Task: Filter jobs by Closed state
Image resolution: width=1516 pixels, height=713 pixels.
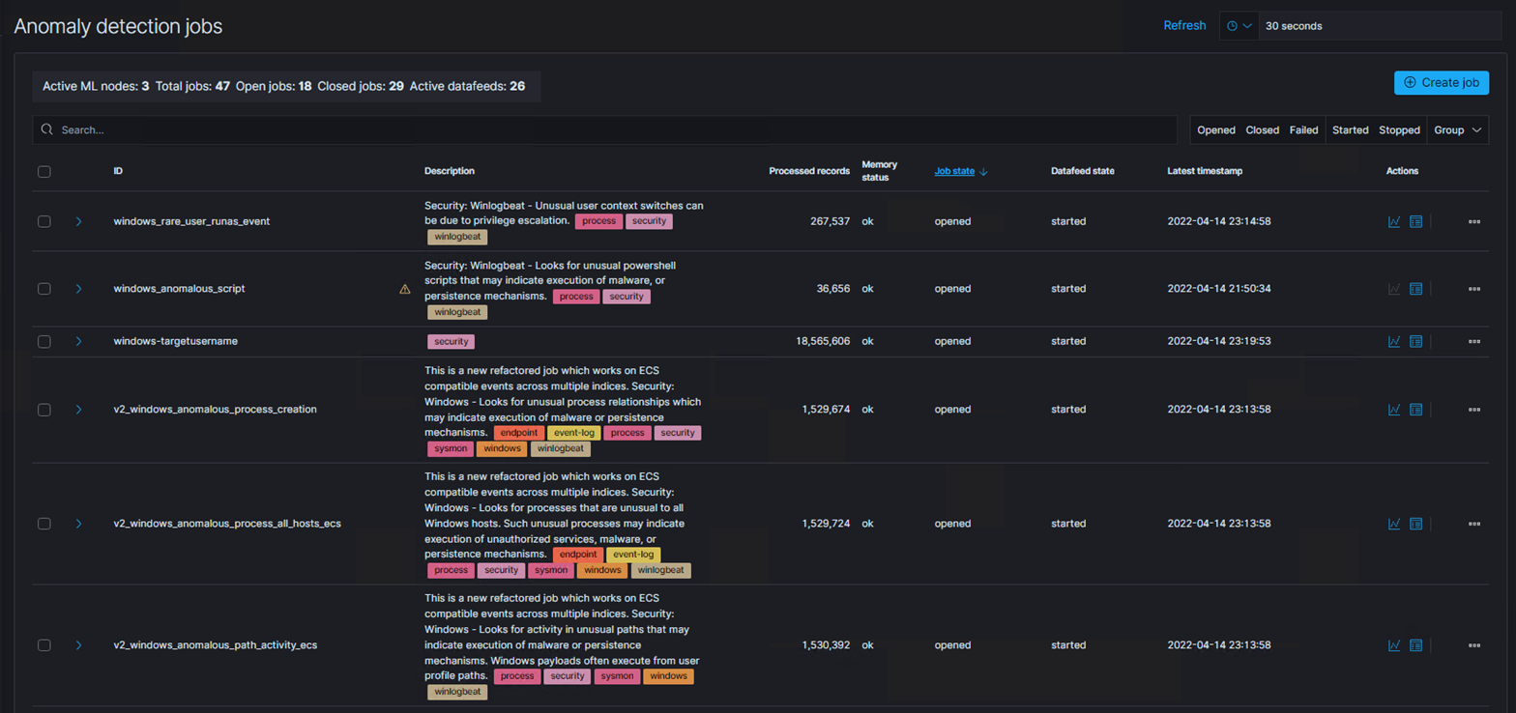Action: [x=1262, y=129]
